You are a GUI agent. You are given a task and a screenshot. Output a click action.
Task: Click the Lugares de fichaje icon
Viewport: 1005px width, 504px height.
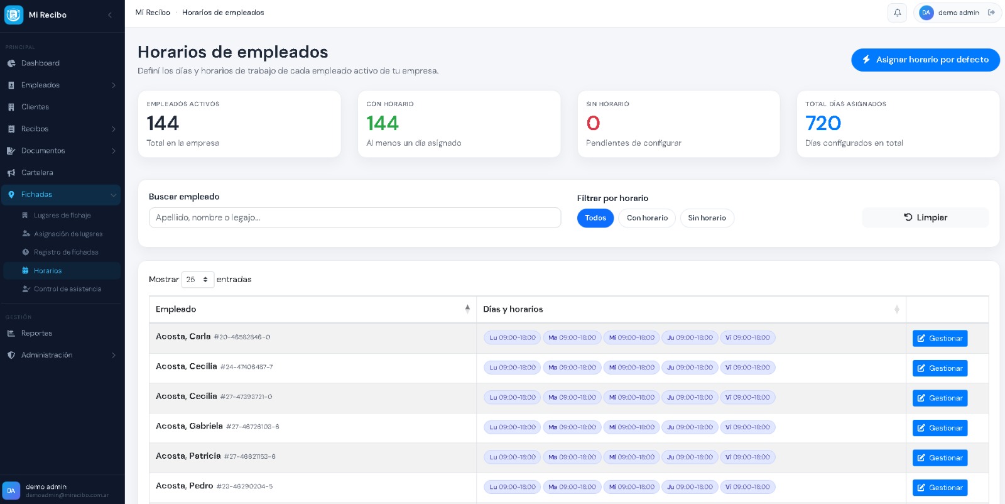pos(26,216)
